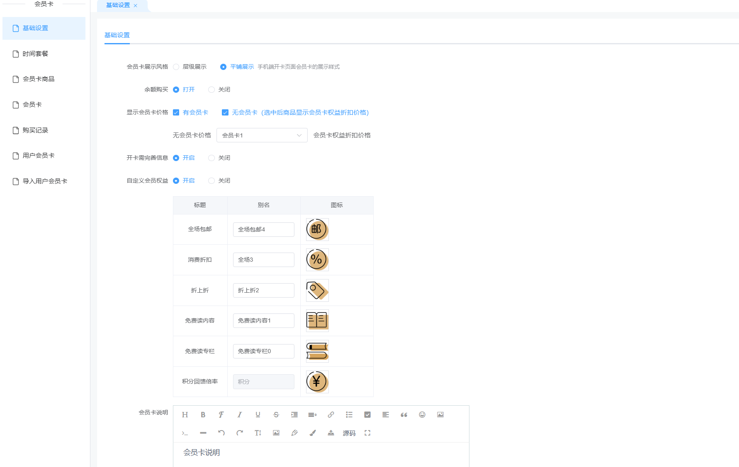Select the format brush icon in editor

click(x=313, y=433)
